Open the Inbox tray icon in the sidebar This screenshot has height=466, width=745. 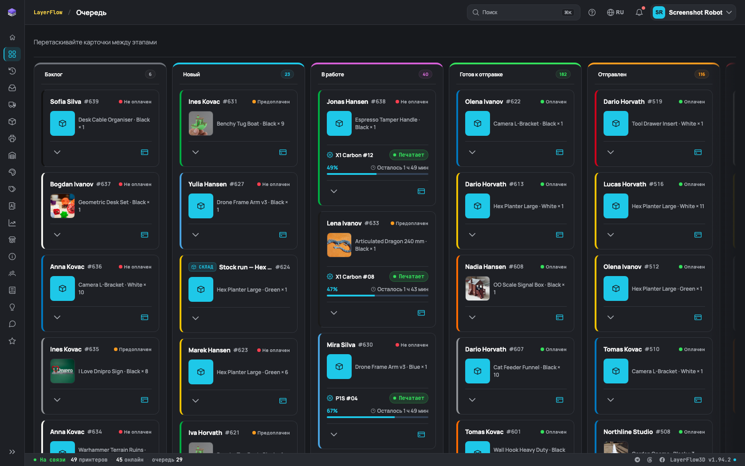[12, 88]
